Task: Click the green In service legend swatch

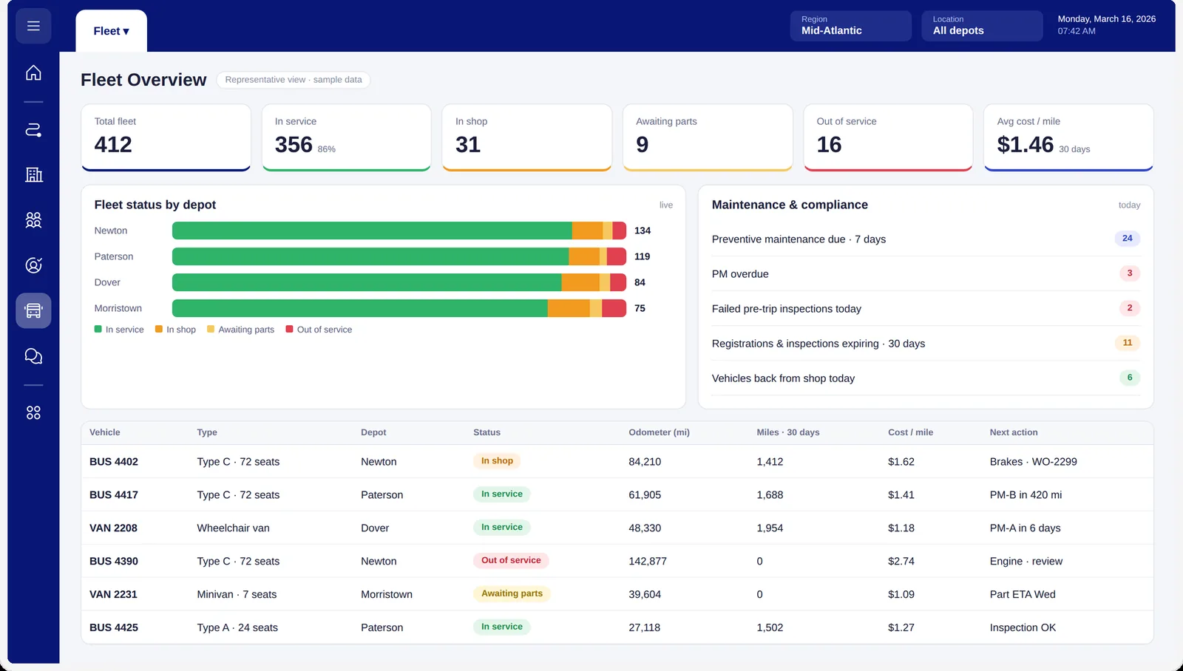Action: (x=98, y=330)
